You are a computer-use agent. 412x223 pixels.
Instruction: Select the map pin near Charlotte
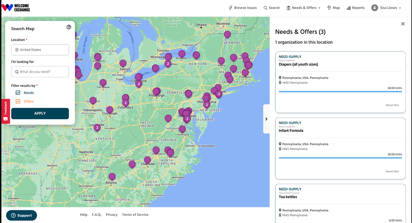click(147, 160)
